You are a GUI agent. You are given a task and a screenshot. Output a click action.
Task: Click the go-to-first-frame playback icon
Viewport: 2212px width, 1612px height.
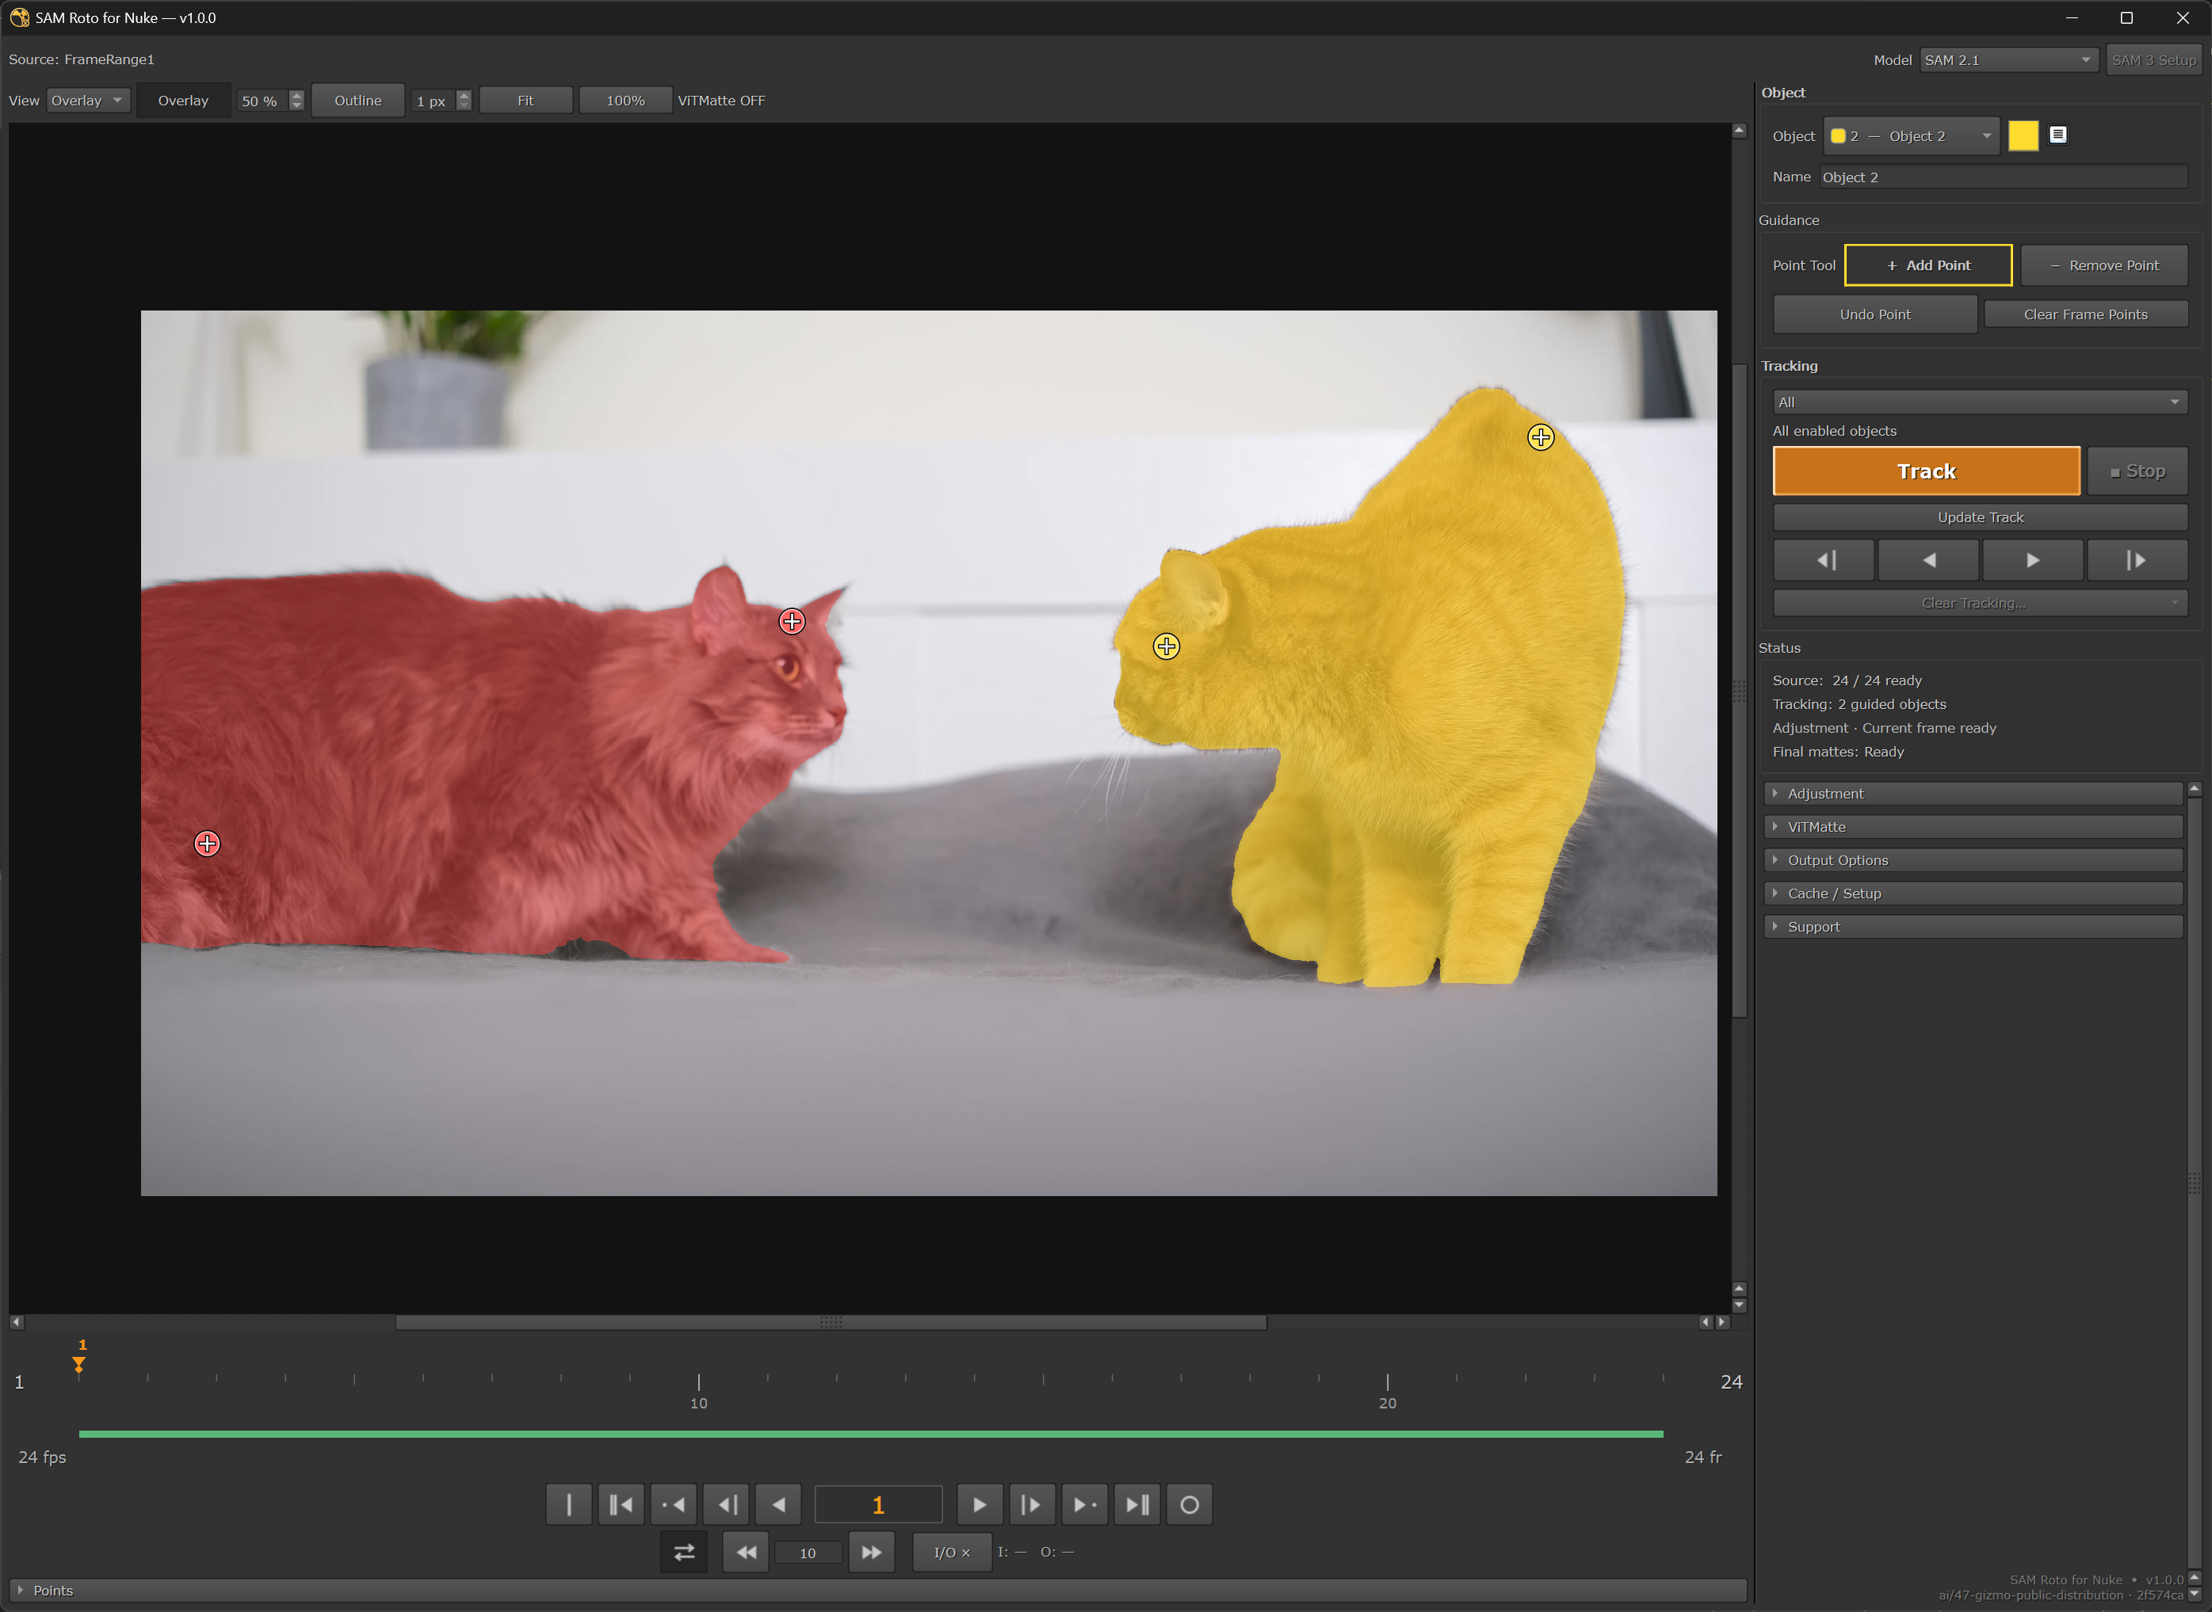click(620, 1504)
